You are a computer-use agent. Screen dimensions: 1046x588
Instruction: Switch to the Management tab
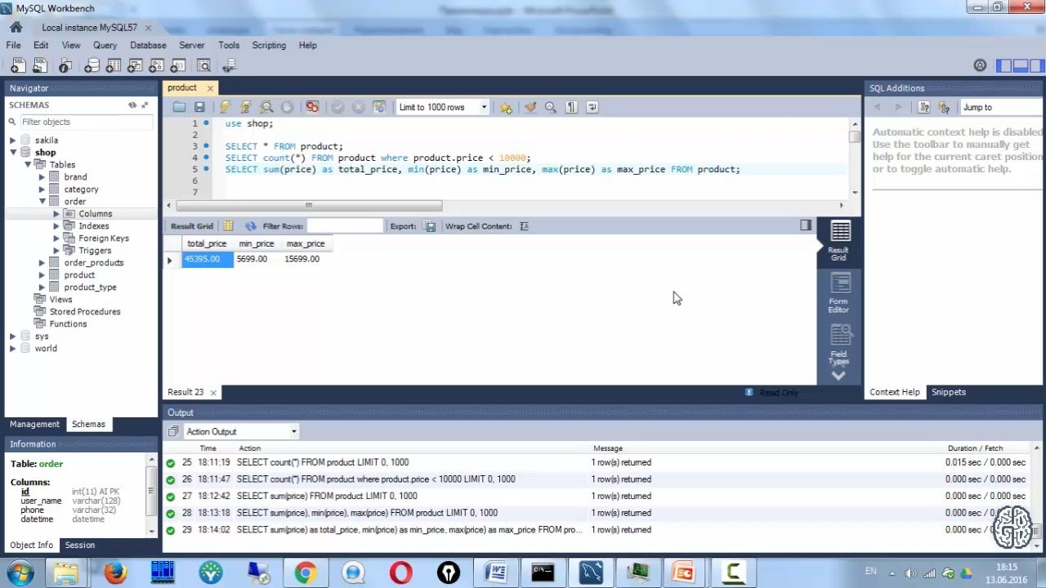tap(34, 424)
